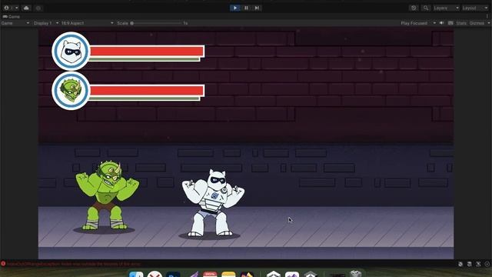Click the white robot cat character
The image size is (492, 277).
213,203
